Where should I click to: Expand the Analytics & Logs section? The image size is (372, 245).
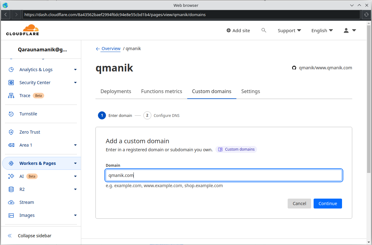click(75, 70)
